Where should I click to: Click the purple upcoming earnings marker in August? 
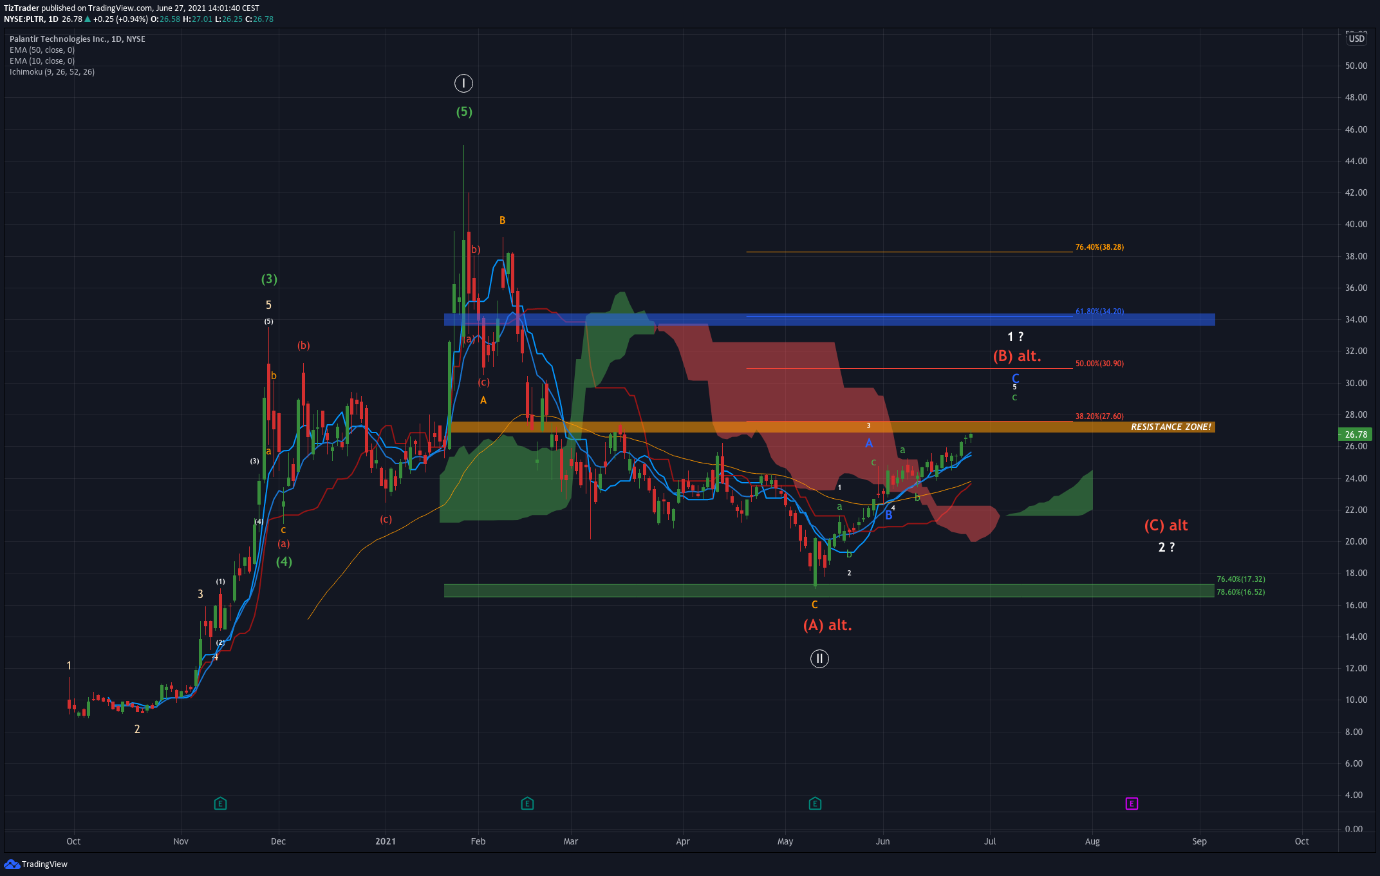(x=1132, y=803)
